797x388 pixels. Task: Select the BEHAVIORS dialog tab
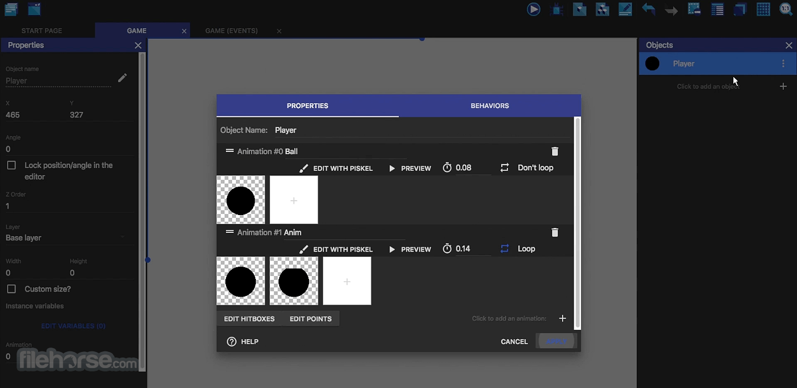click(x=490, y=105)
